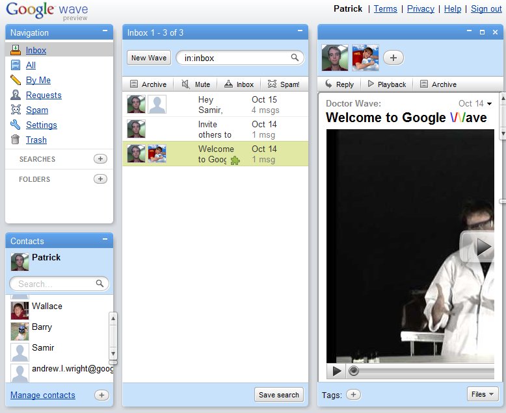Click the contacts scrollbar up arrow
Screen dimensions: 506x413
[x=113, y=318]
